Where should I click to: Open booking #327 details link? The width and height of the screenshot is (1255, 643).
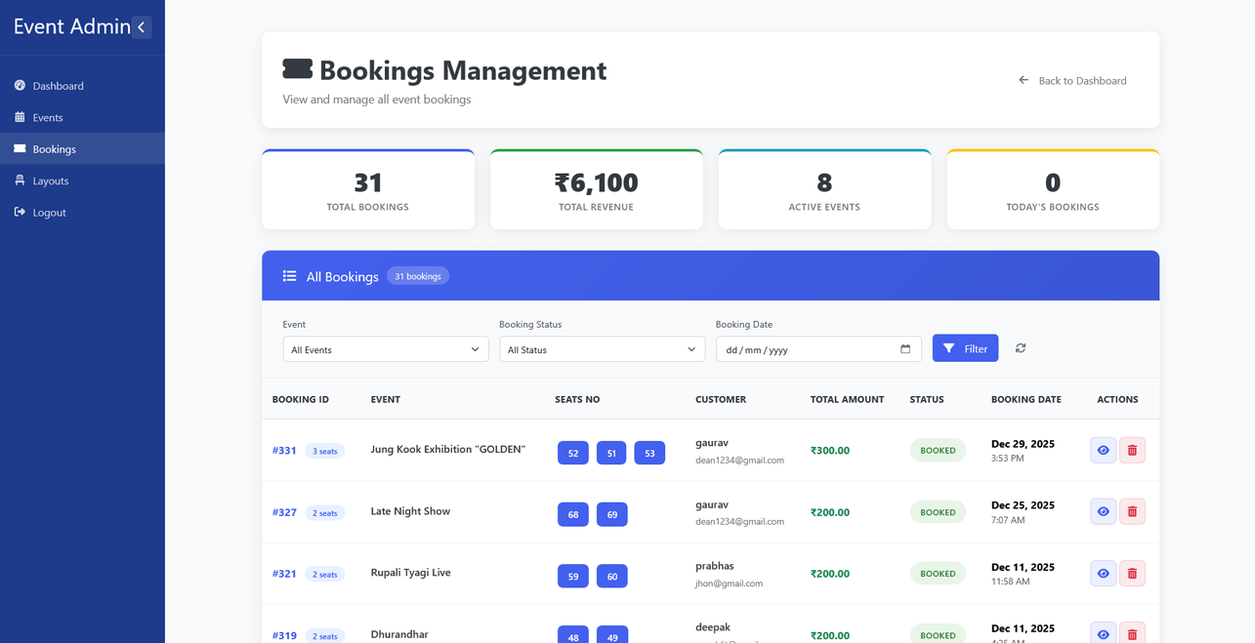coord(283,511)
